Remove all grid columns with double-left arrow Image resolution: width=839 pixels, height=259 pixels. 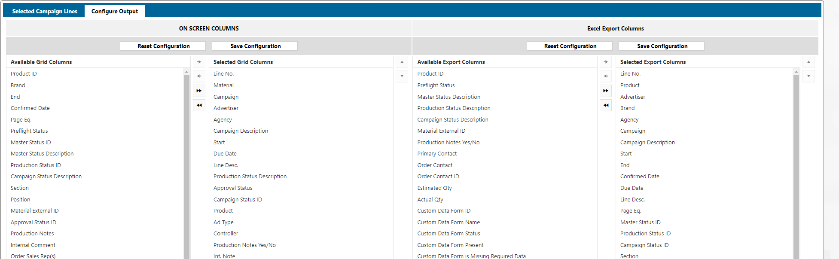coord(199,105)
